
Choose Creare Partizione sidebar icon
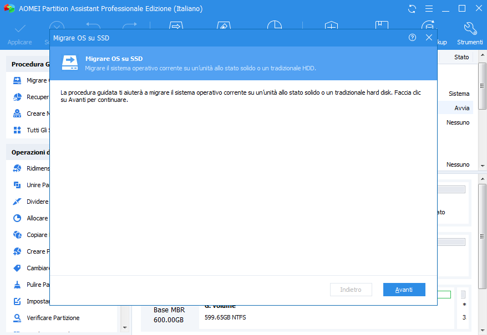click(x=17, y=251)
